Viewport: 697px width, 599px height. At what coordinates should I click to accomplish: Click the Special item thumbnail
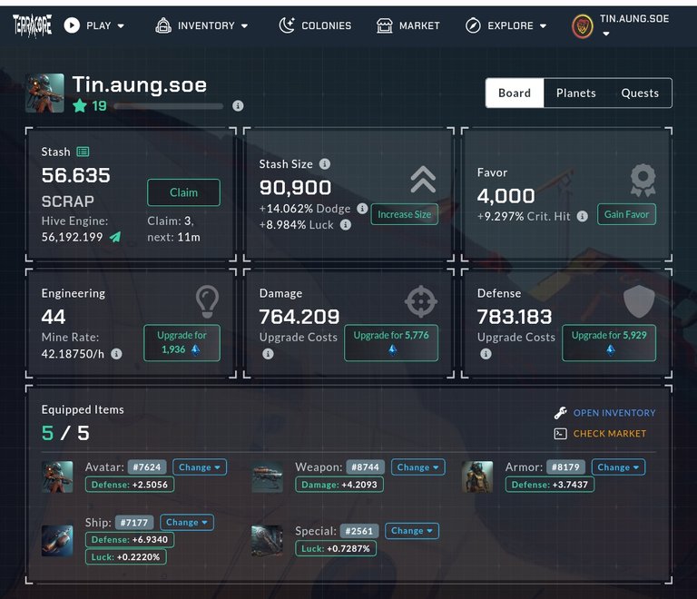267,540
